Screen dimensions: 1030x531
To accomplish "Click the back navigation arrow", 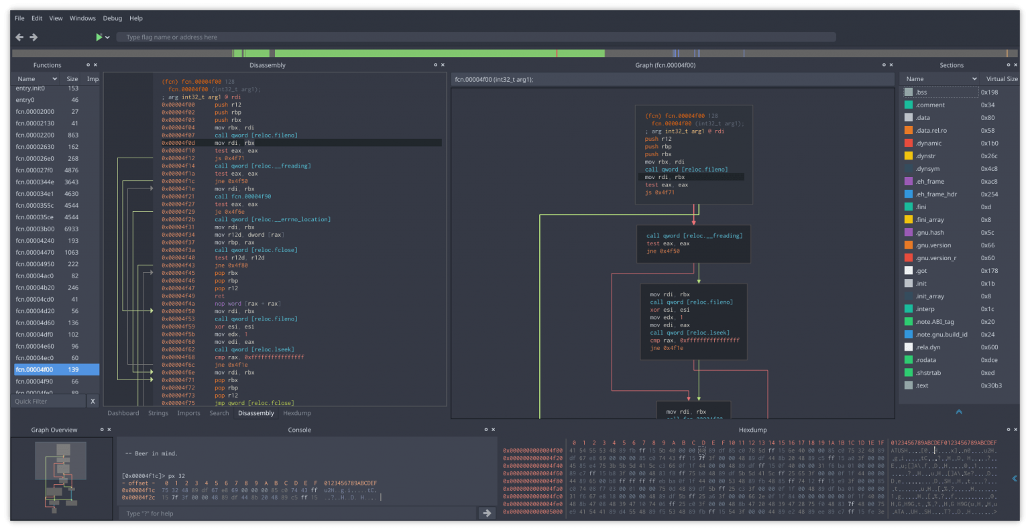I will point(19,38).
